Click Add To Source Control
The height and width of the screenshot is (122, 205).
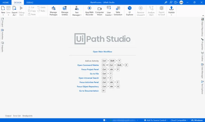pos(156,120)
